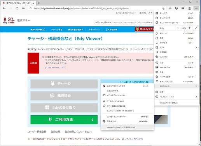Click the gray 残高照会 (Balance inquiry) button
The height and width of the screenshot is (146, 201).
tap(64, 96)
